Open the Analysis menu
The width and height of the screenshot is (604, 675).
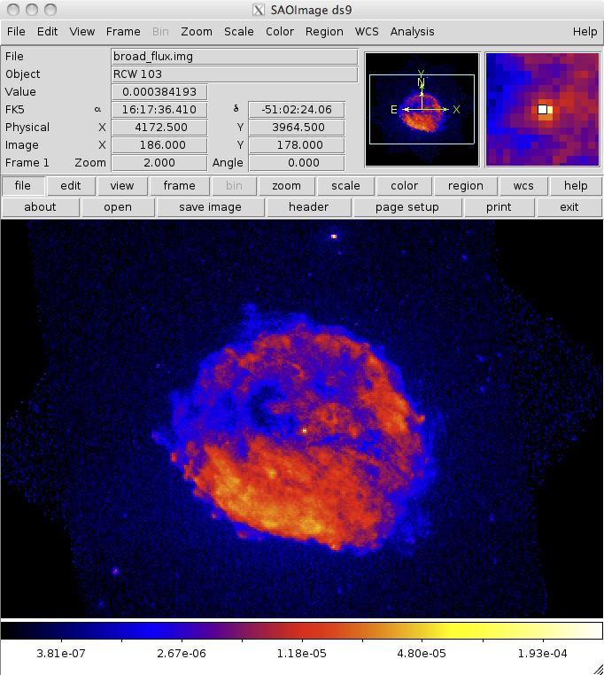coord(412,31)
